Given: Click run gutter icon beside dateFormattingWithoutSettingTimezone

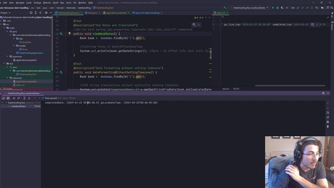Looking at the screenshot, I should click(61, 73).
